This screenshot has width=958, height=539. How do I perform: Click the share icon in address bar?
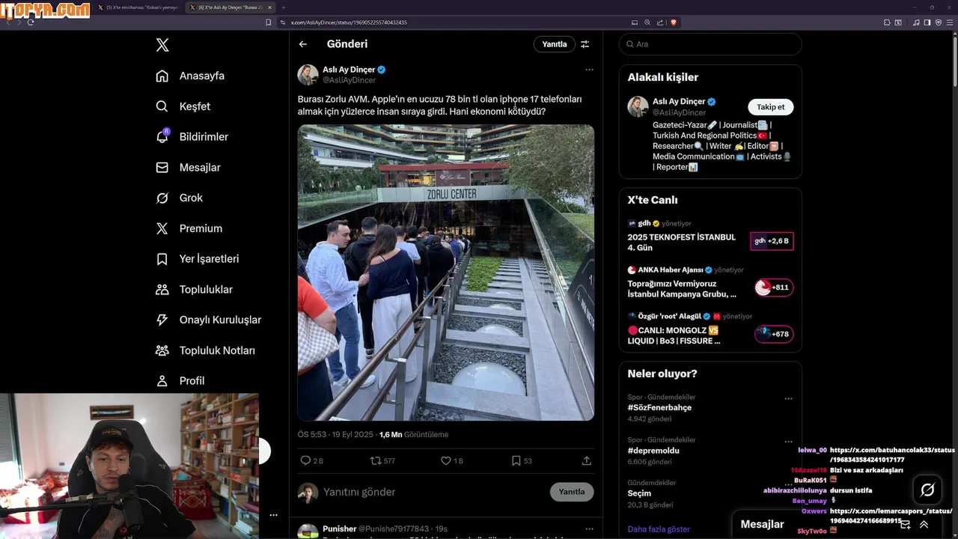(661, 22)
